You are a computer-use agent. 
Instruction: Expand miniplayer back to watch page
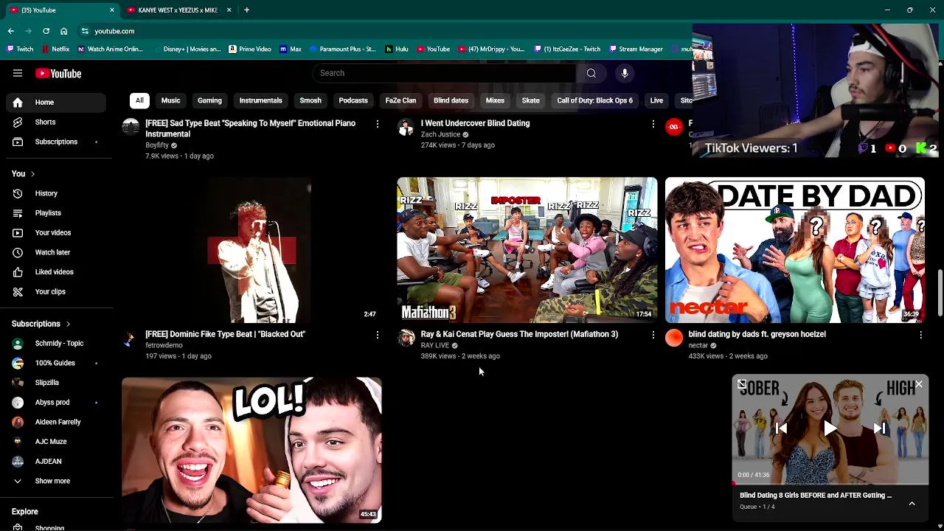(x=742, y=384)
